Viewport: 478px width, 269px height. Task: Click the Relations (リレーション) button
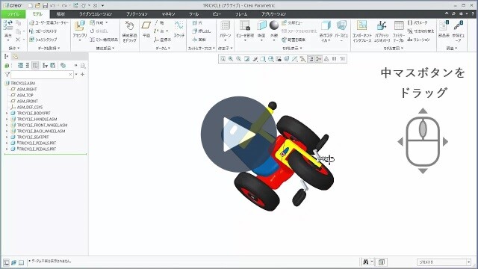pos(418,40)
